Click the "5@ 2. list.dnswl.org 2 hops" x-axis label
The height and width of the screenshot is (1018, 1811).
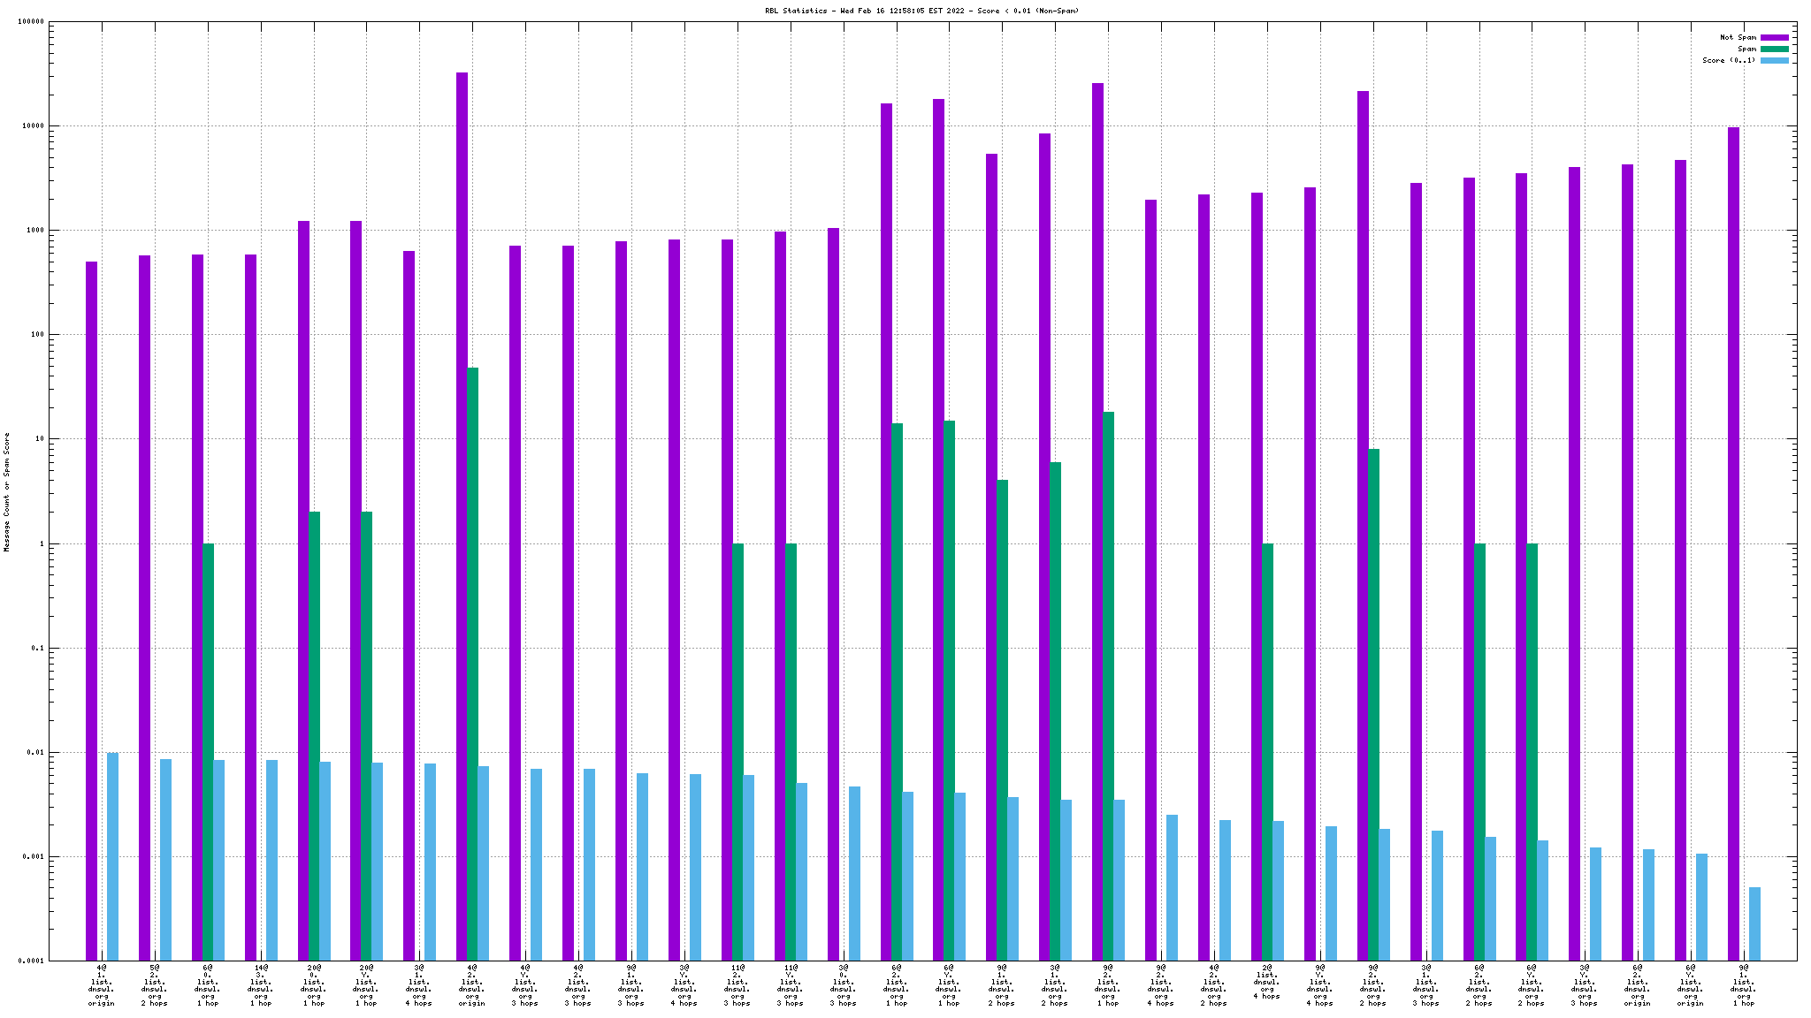point(154,985)
